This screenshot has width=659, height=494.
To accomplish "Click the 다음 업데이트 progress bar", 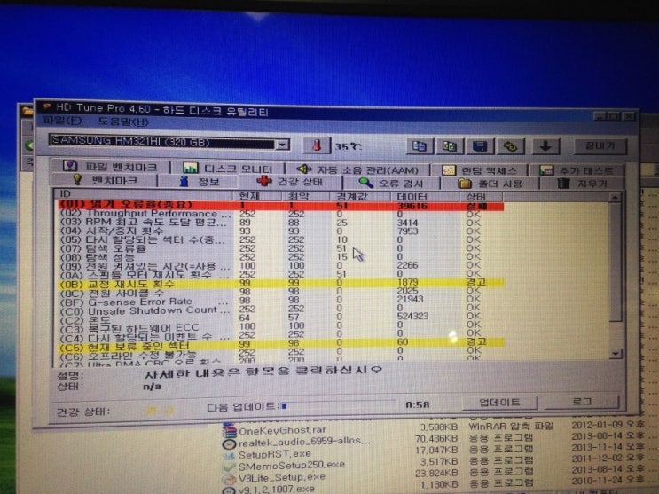I will click(x=339, y=405).
